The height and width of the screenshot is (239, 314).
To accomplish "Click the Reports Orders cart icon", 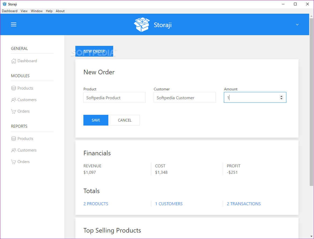I will tap(13, 162).
